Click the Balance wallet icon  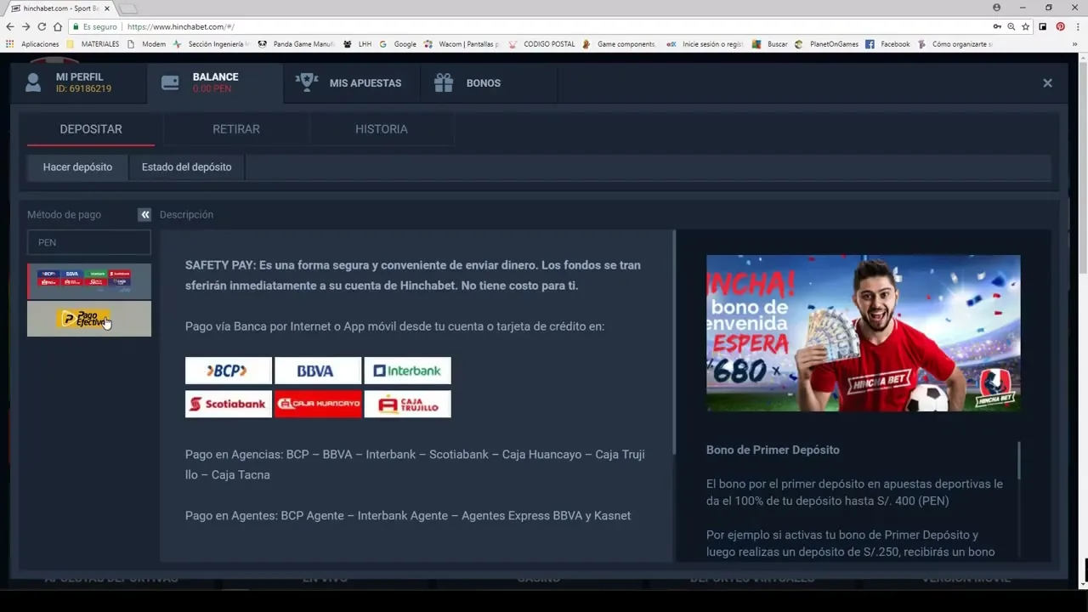170,82
